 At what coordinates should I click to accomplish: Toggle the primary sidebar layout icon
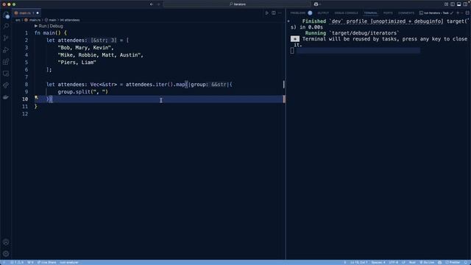453,4
